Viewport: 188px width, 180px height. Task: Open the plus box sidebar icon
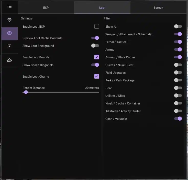(x=9, y=46)
